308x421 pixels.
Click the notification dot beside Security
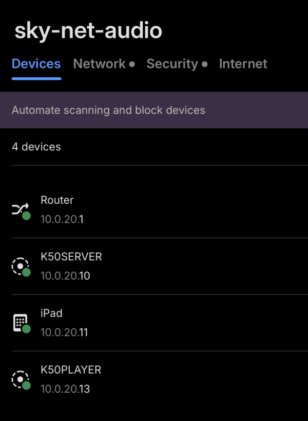pos(205,64)
